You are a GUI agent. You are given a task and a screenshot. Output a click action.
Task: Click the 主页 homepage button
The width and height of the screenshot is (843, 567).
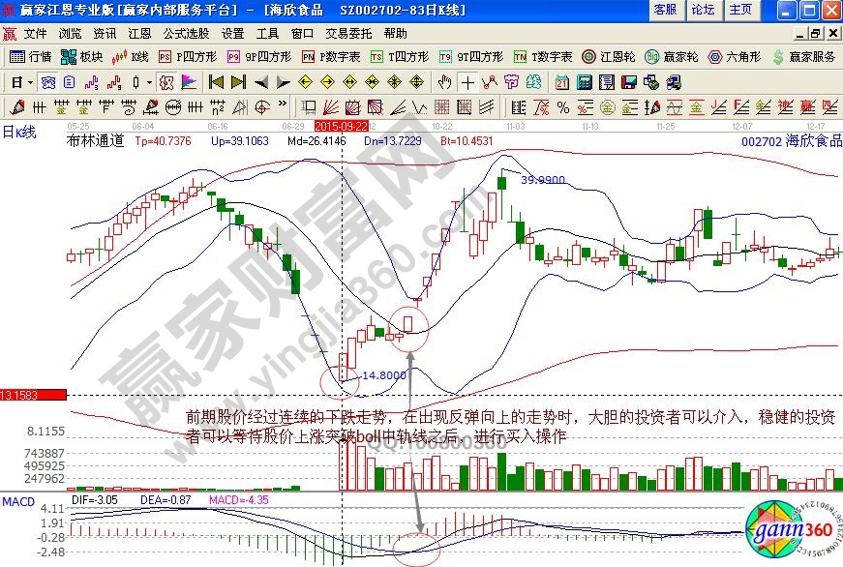tap(740, 10)
